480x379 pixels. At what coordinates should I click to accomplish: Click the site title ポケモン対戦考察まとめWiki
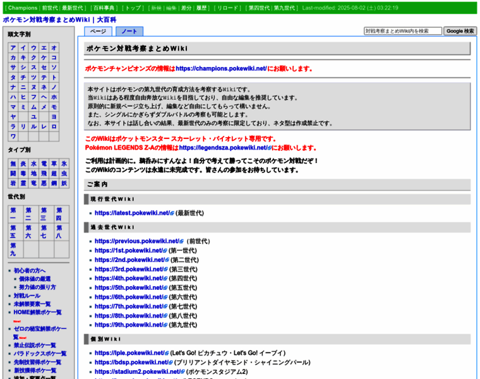[47, 20]
